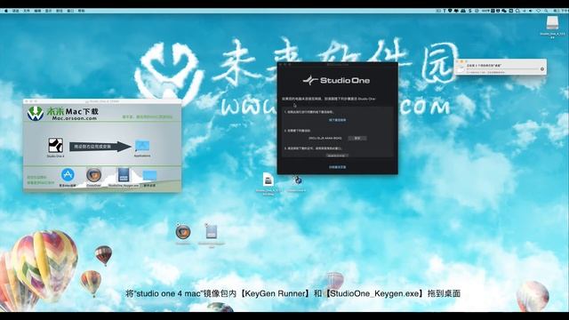
Task: Select KeyGen Runner icon on the desktop
Action: click(x=183, y=232)
